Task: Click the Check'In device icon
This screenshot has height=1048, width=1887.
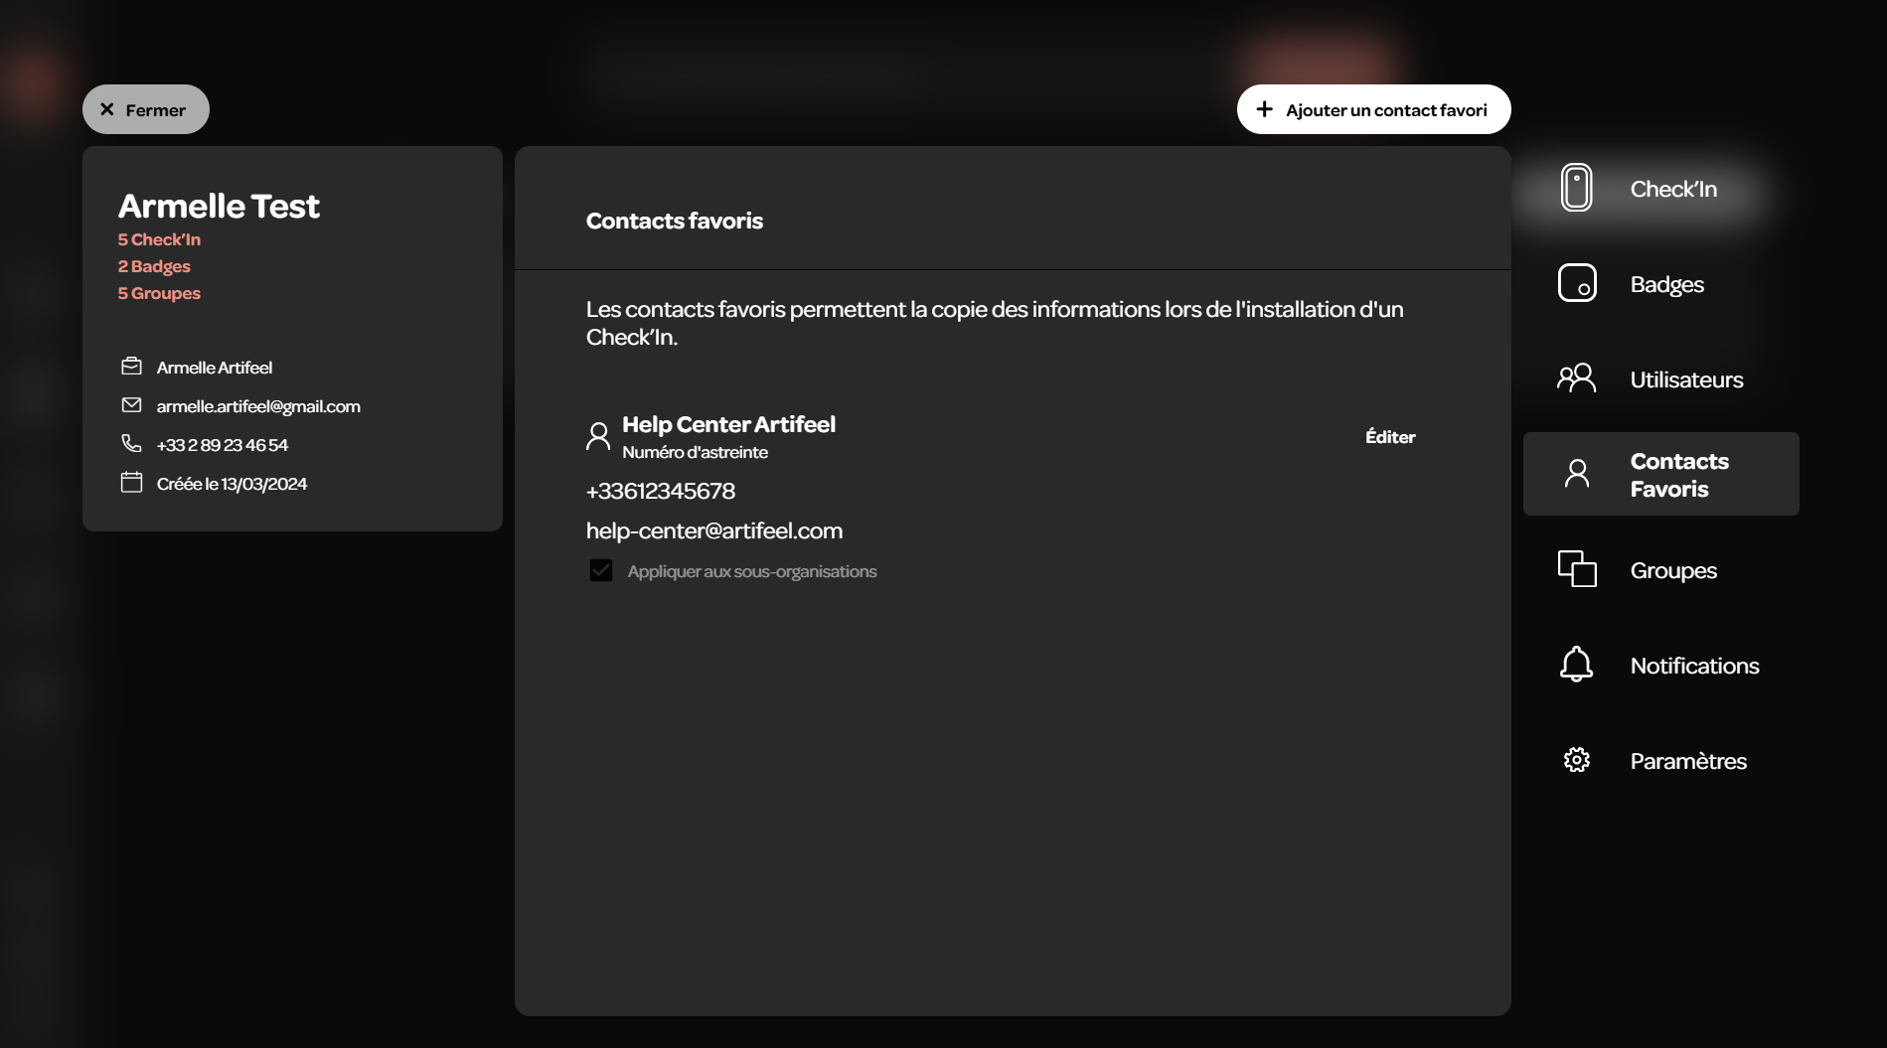Action: tap(1576, 188)
